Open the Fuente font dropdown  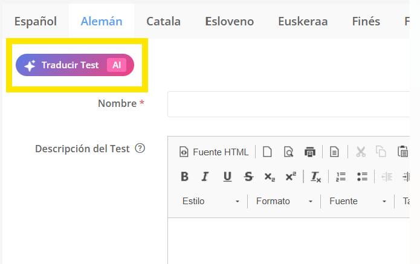pyautogui.click(x=358, y=201)
